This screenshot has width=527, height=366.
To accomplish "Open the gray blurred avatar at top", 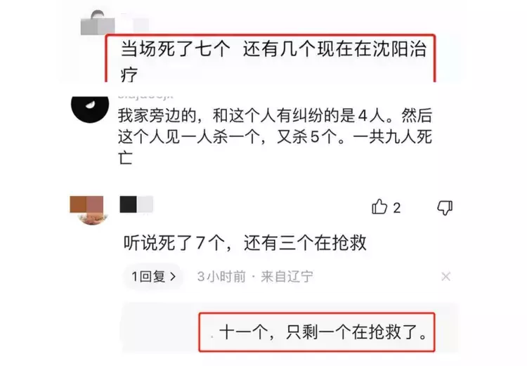I will point(98,23).
